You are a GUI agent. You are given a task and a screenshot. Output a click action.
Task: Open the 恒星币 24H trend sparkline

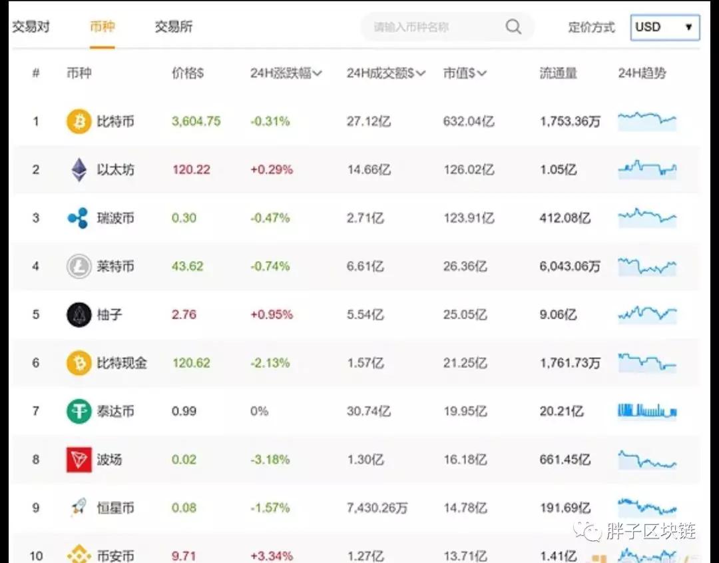(x=647, y=506)
